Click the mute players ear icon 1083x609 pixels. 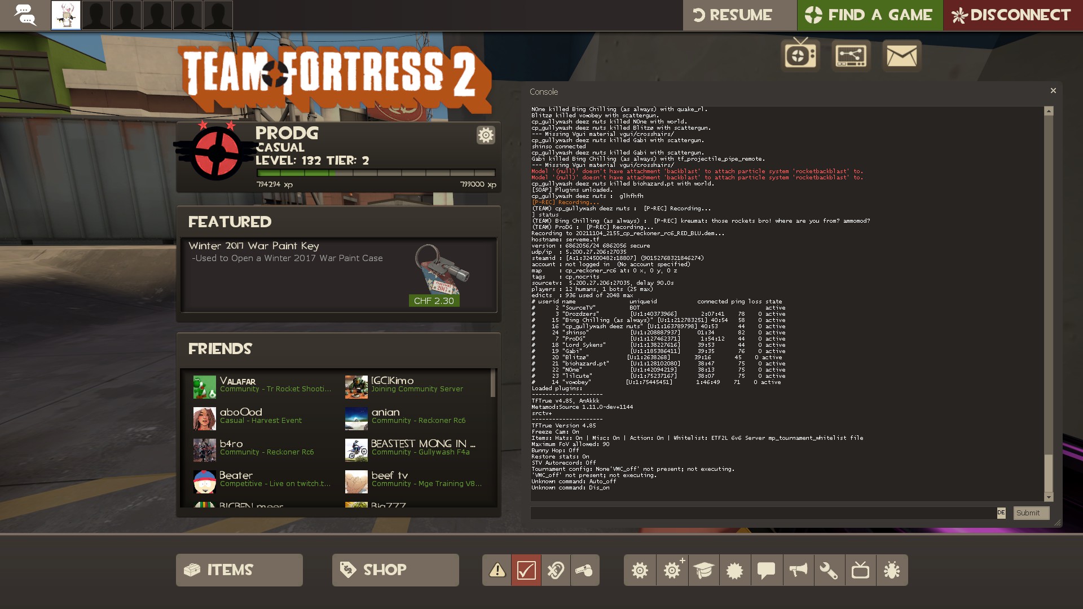tap(556, 570)
